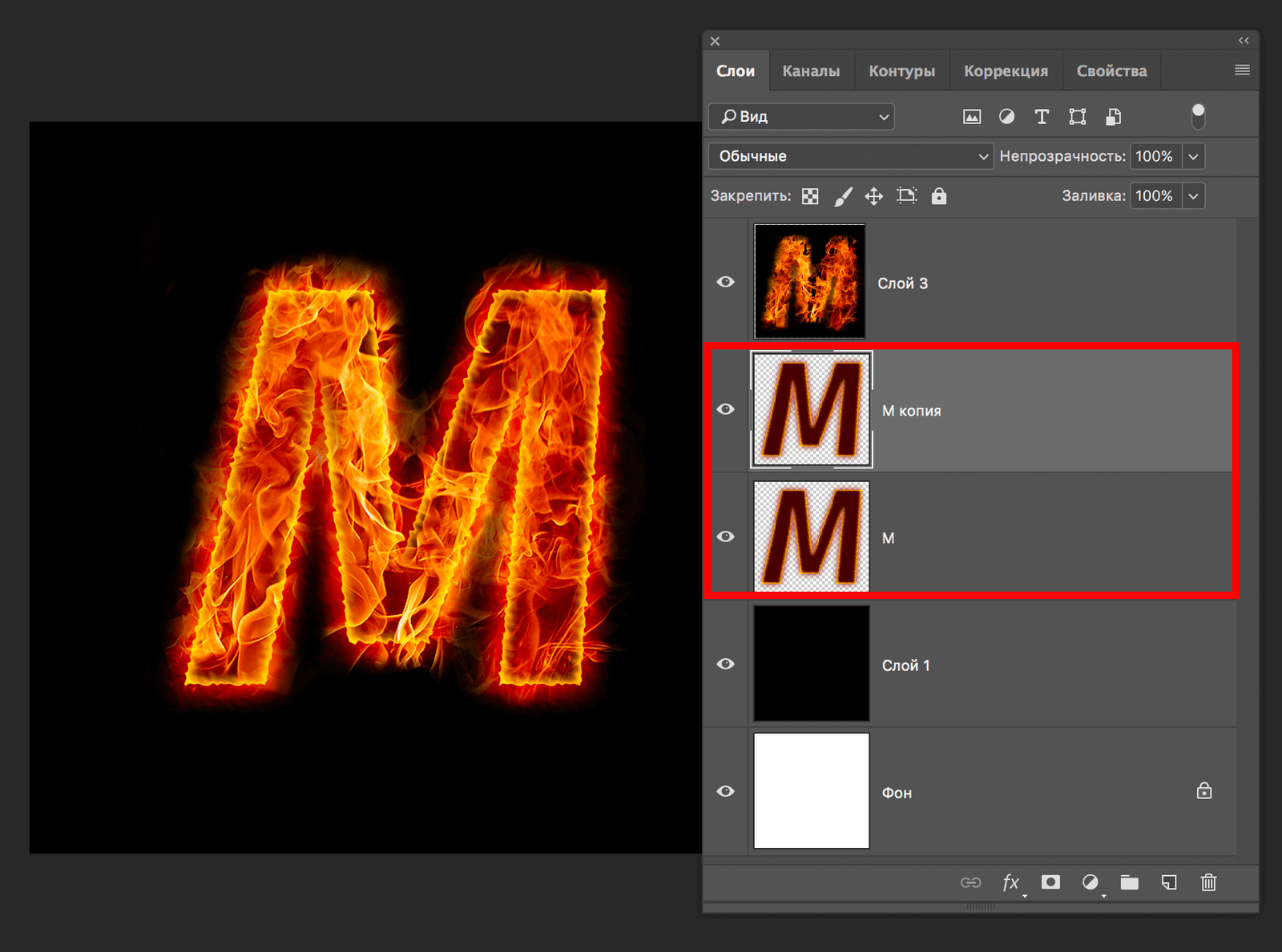1282x952 pixels.
Task: Turn layer filtering switch on or off
Action: click(1198, 116)
